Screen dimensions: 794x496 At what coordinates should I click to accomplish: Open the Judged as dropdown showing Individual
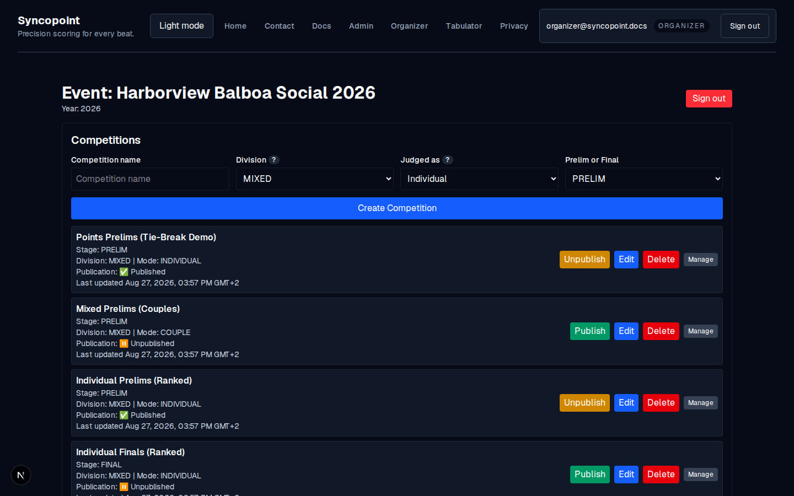479,179
